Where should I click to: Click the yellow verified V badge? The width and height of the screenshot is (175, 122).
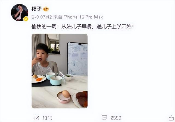pyautogui.click(x=26, y=19)
